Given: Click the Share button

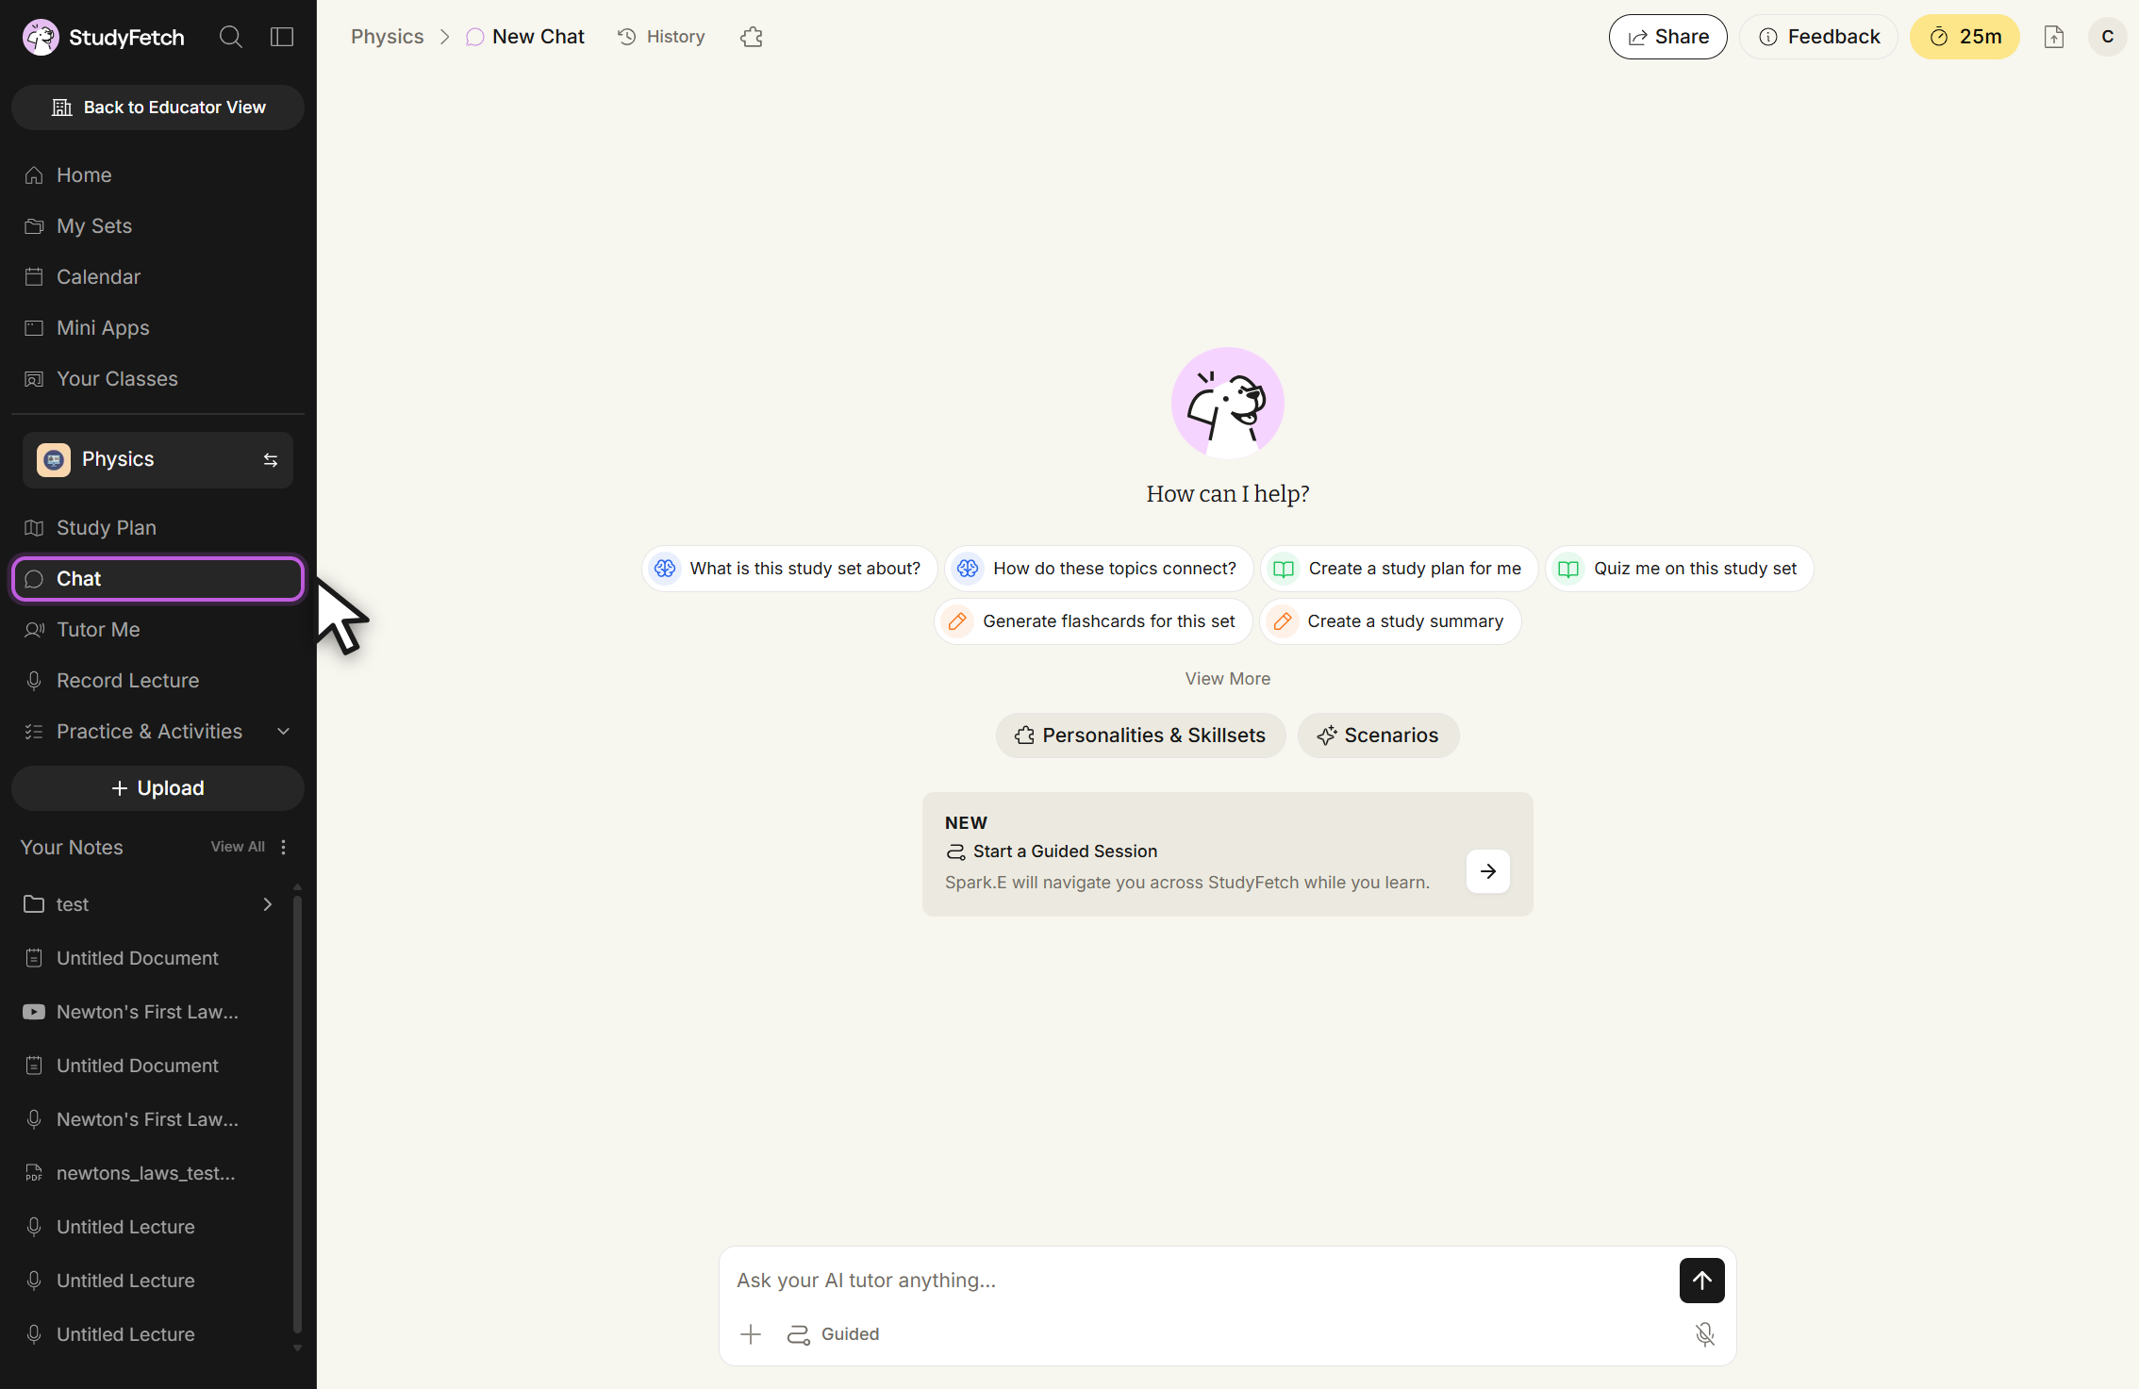Looking at the screenshot, I should [x=1667, y=37].
